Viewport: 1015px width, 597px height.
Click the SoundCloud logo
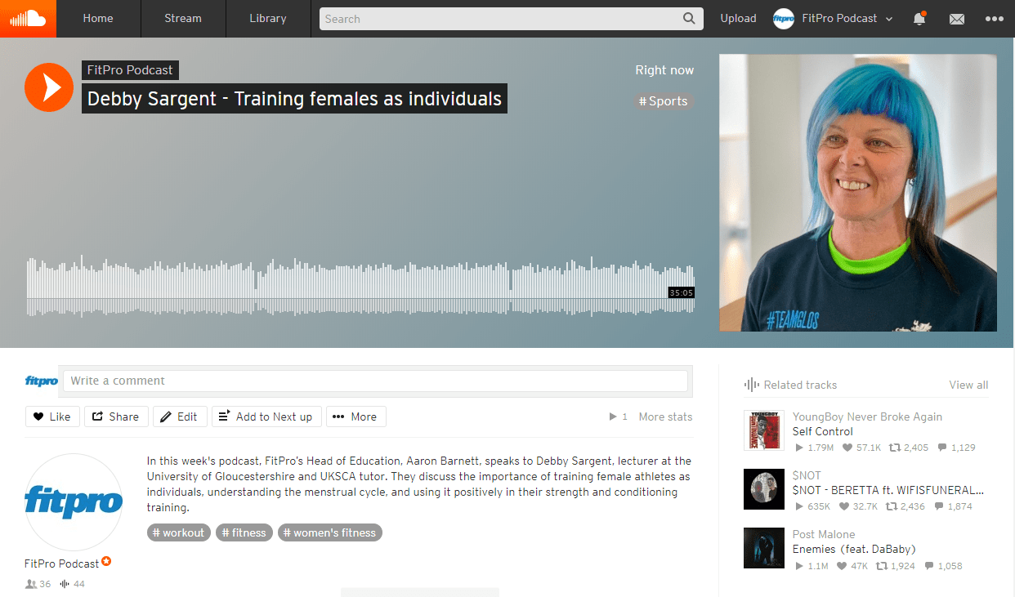pos(28,19)
